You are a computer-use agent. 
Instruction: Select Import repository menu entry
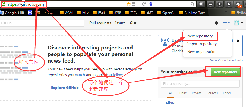tap(202, 44)
